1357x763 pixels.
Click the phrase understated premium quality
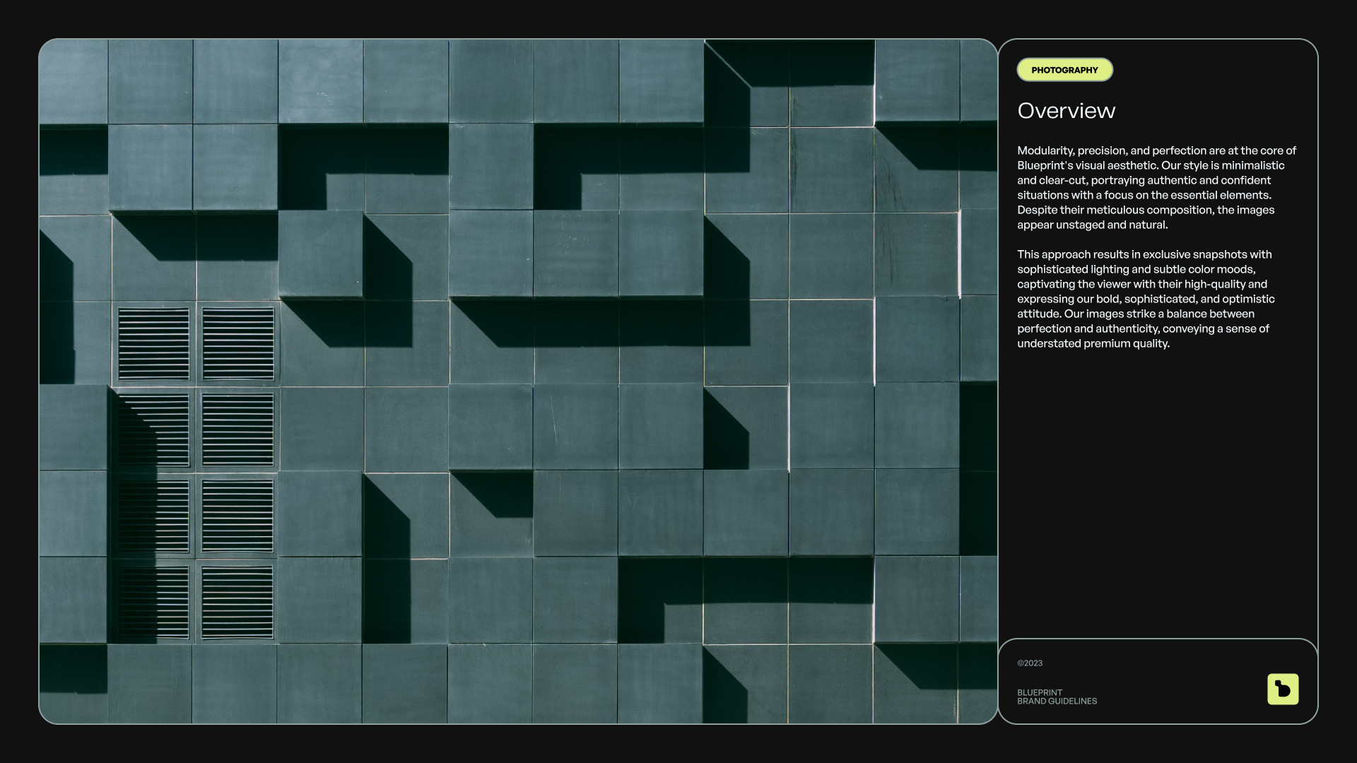click(x=1093, y=344)
